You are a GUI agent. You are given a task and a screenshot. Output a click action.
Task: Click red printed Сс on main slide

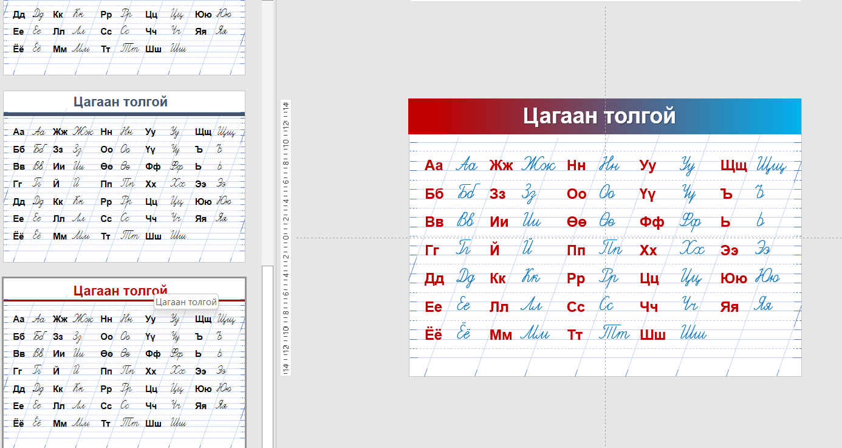click(575, 307)
